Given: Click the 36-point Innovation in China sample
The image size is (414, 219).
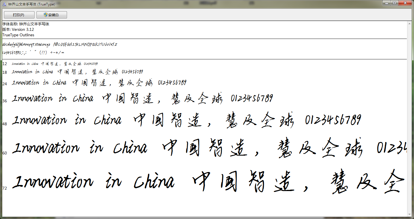Looking at the screenshot, I should tap(142, 99).
